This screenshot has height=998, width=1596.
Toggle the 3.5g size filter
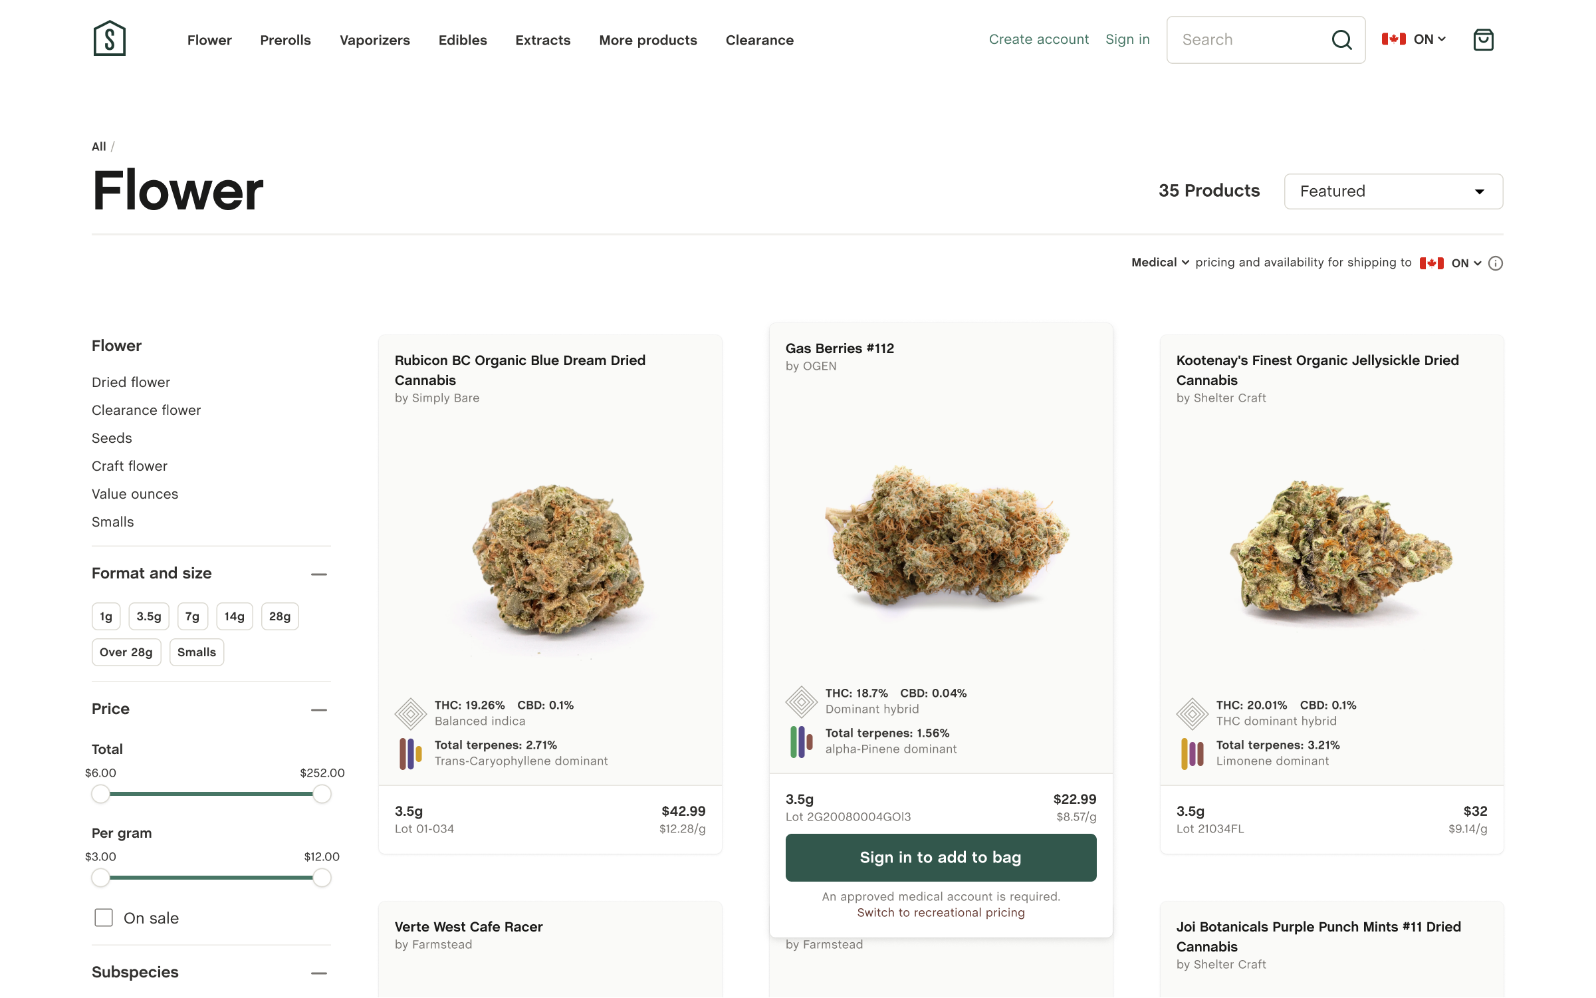(x=149, y=616)
